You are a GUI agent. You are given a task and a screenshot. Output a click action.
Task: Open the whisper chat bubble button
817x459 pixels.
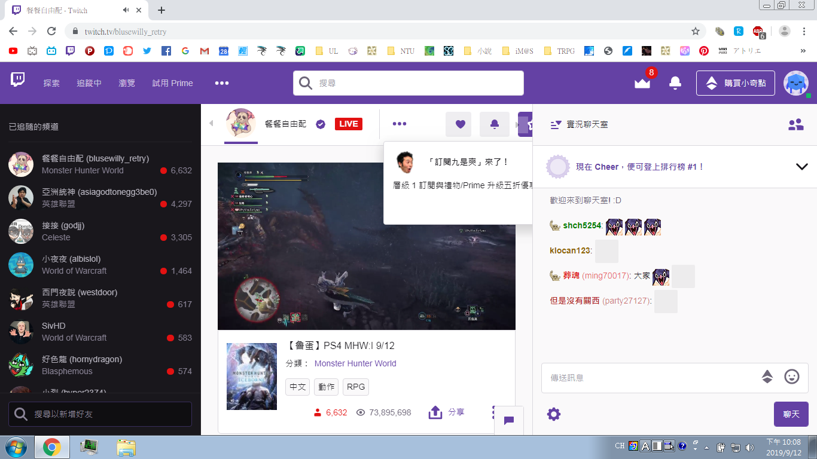tap(509, 420)
